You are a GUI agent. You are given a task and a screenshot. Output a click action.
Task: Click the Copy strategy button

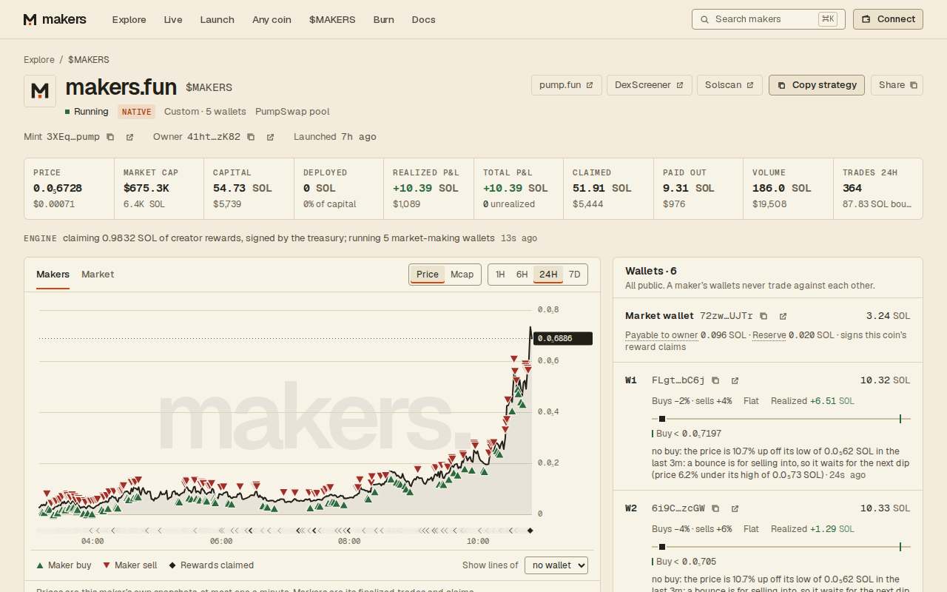coord(817,85)
